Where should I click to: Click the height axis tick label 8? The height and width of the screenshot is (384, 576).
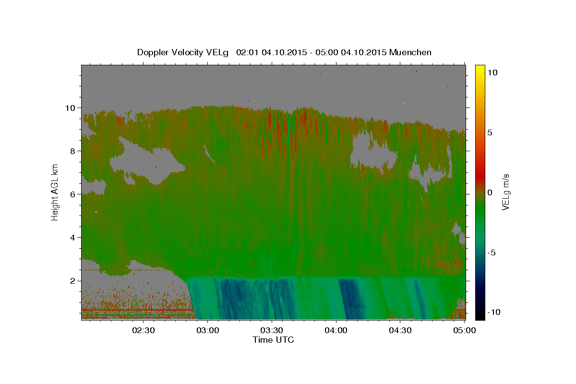(x=73, y=151)
